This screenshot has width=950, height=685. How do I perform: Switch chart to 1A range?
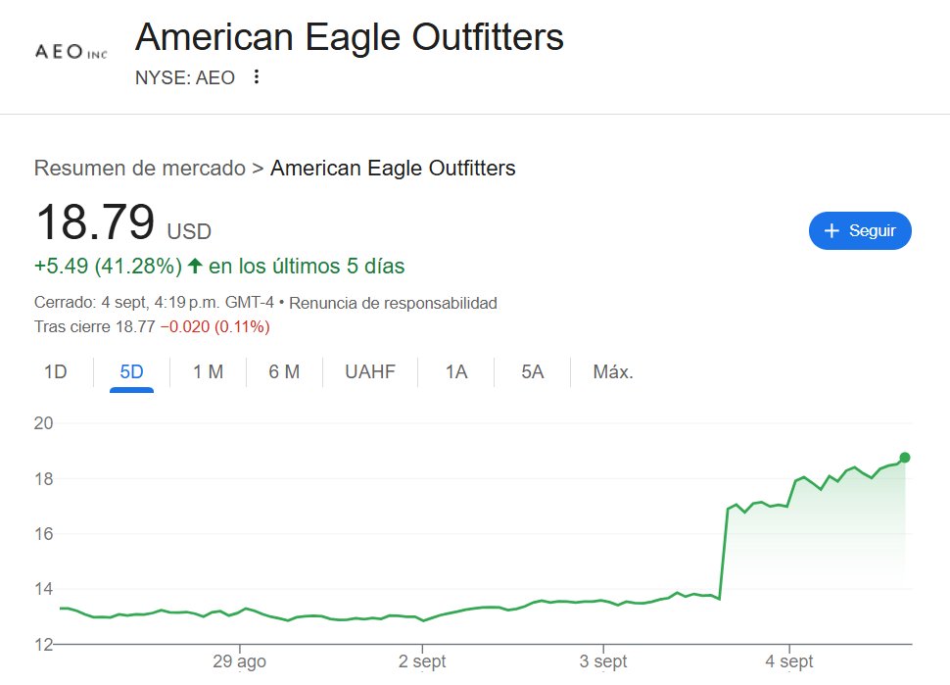456,372
